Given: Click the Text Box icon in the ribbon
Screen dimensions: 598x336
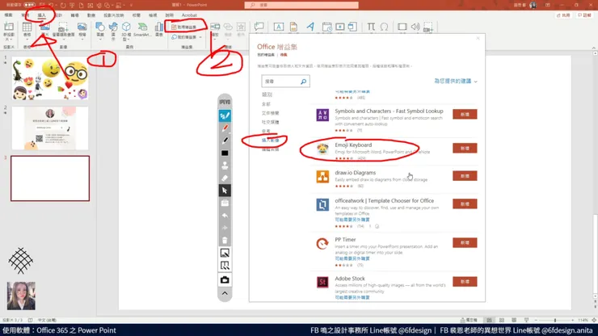Looking at the screenshot, I should click(279, 27).
